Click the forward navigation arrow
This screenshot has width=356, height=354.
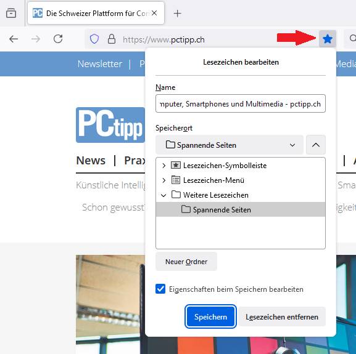tap(36, 39)
